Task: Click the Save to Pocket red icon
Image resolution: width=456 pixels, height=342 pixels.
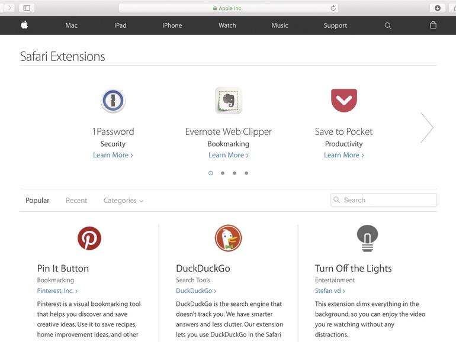Action: pos(343,101)
